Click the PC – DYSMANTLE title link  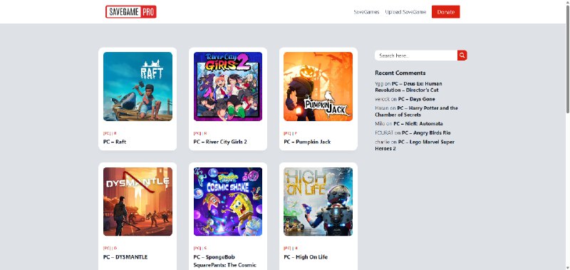(125, 257)
